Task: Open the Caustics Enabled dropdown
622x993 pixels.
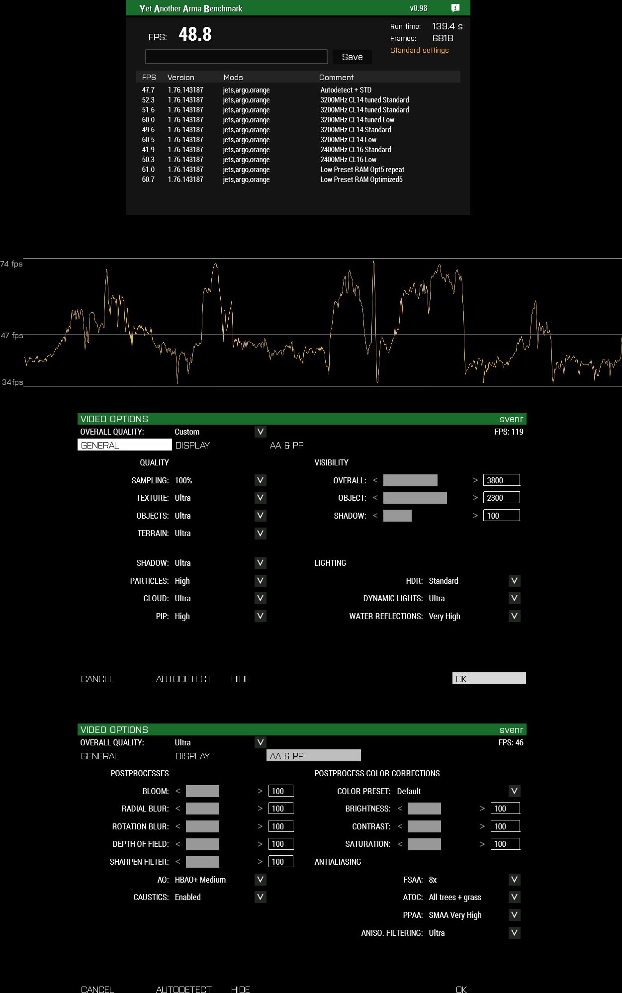Action: (x=261, y=897)
